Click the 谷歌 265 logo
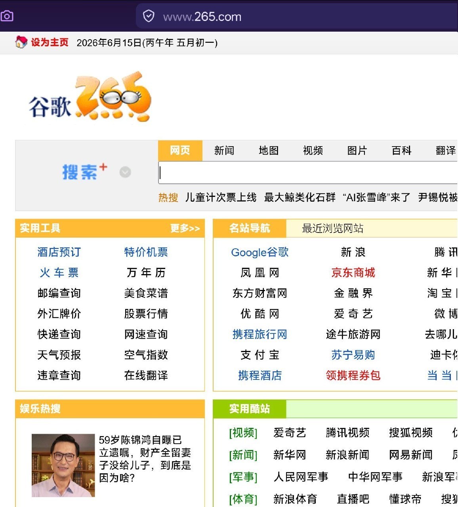 click(90, 97)
